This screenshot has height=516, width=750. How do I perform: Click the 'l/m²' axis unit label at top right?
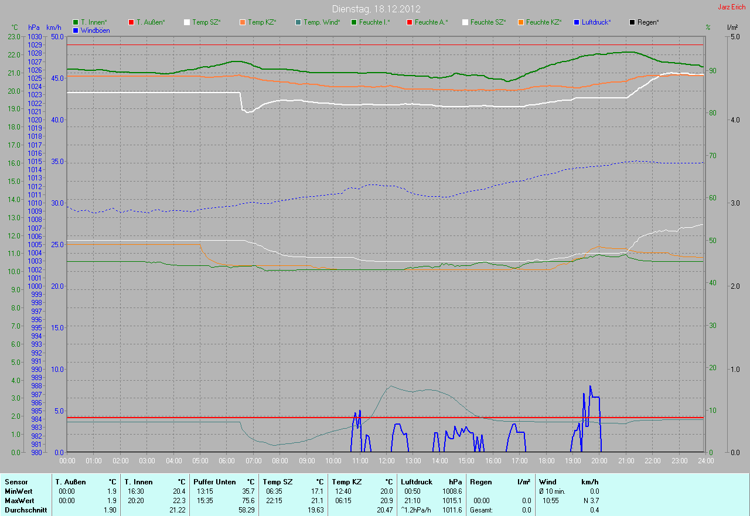point(732,28)
